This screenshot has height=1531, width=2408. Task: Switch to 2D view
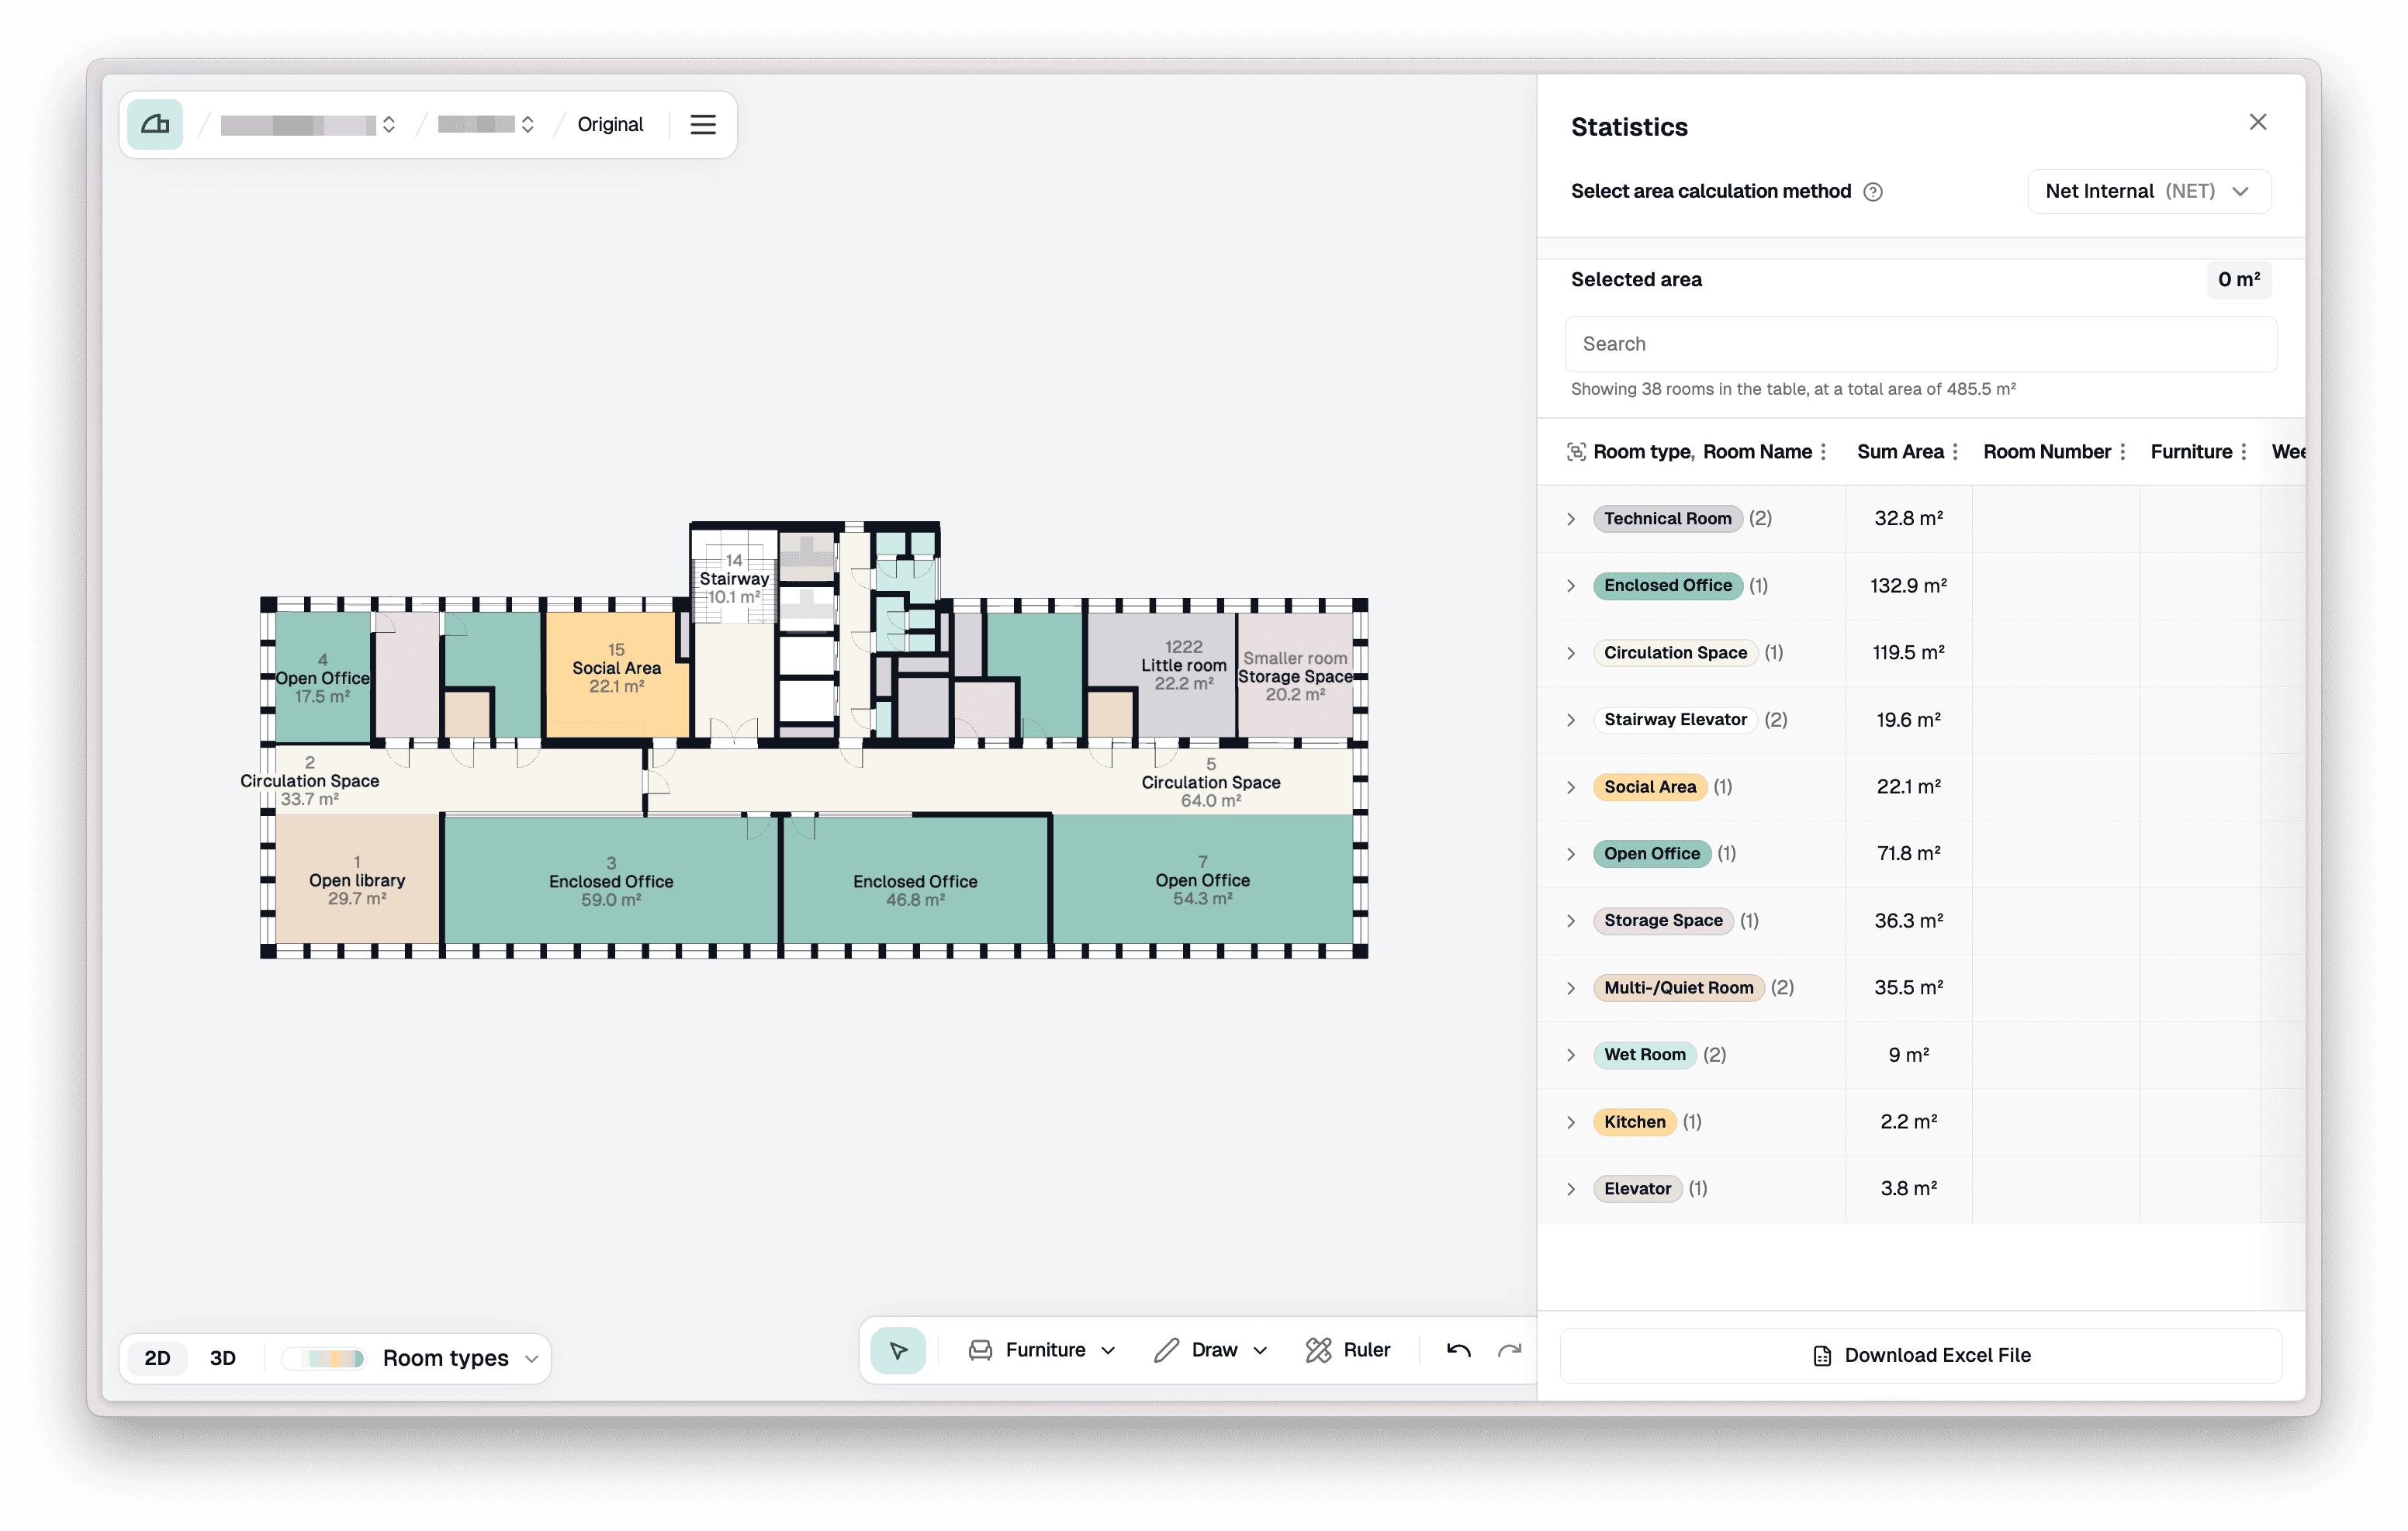coord(157,1358)
